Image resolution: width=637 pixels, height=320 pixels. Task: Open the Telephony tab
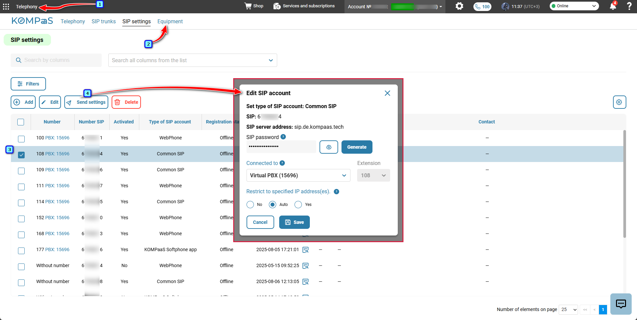73,22
